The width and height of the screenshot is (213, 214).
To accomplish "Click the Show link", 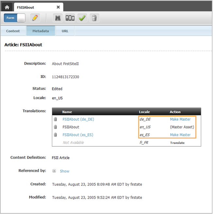I will (x=65, y=171).
